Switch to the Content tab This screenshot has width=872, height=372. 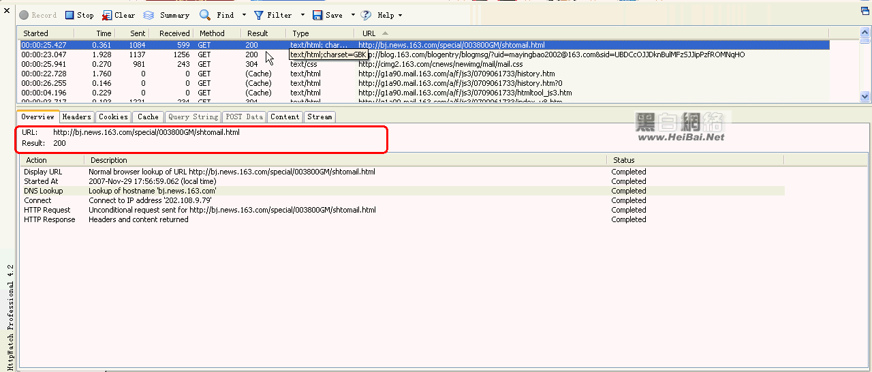click(285, 117)
